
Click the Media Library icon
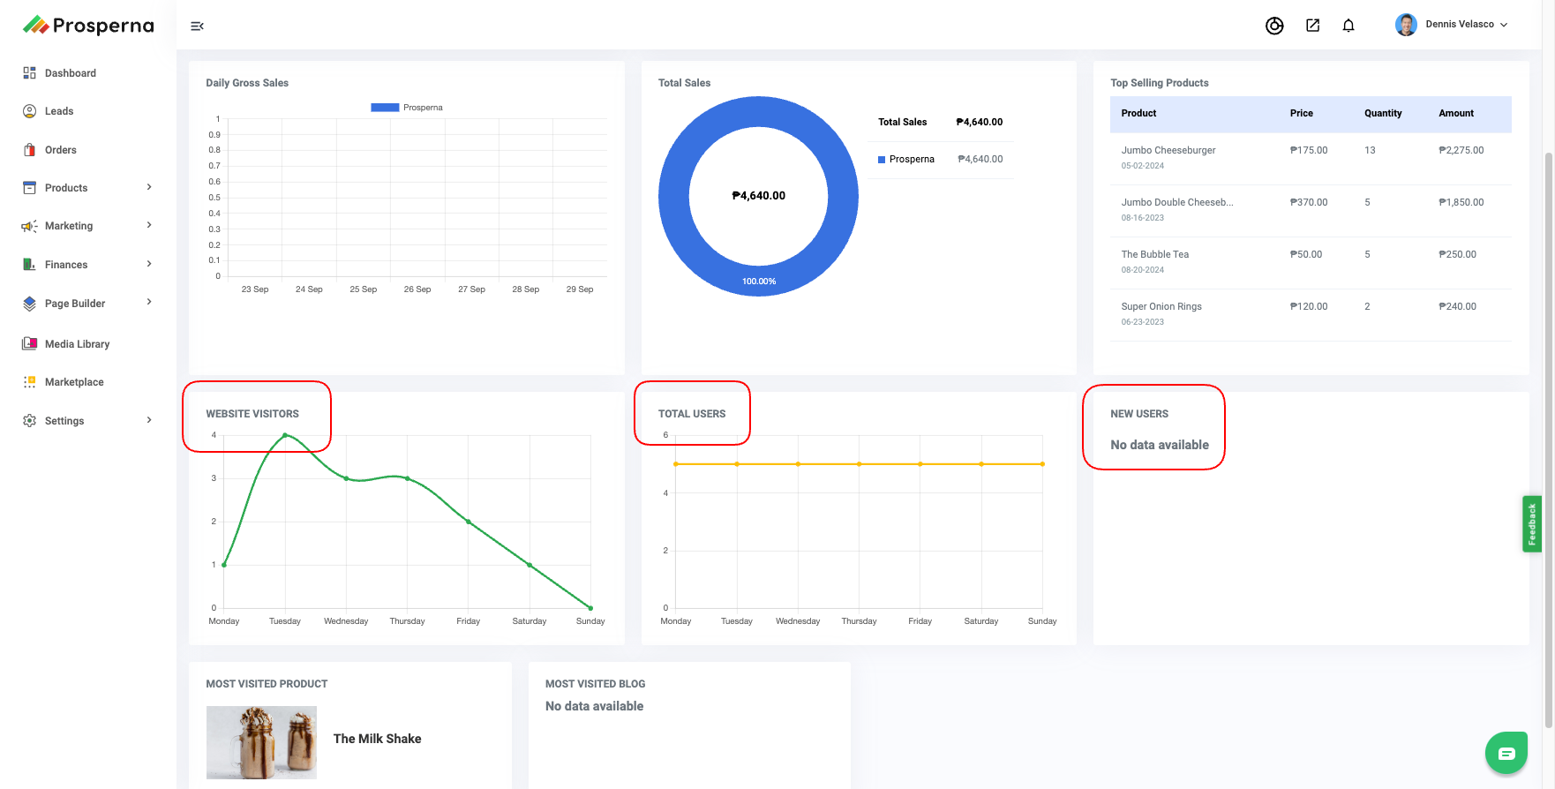[29, 344]
